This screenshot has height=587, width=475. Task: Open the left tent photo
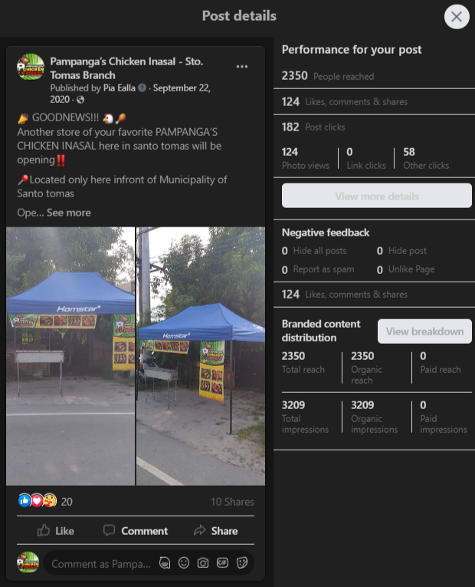point(70,356)
